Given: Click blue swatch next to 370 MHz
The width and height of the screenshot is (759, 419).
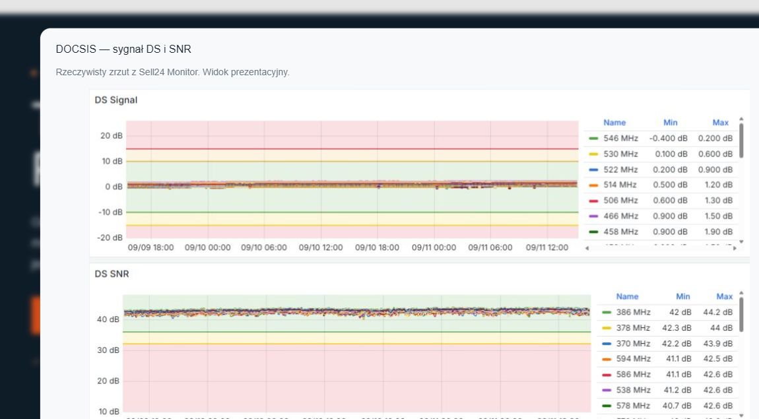Looking at the screenshot, I should 607,343.
